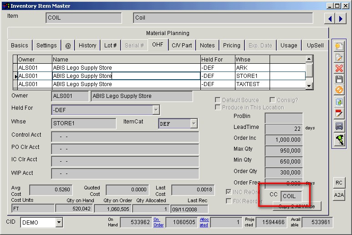The image size is (352, 235).
Task: Open the History tab
Action: (87, 46)
